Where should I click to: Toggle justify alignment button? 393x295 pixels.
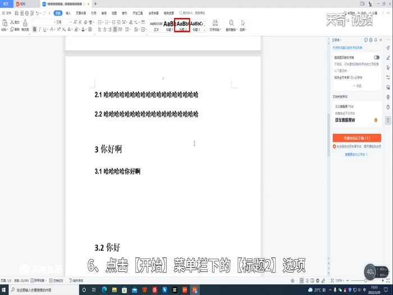(115, 29)
